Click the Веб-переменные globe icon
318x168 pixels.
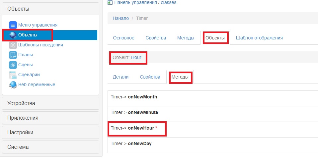(x=13, y=84)
